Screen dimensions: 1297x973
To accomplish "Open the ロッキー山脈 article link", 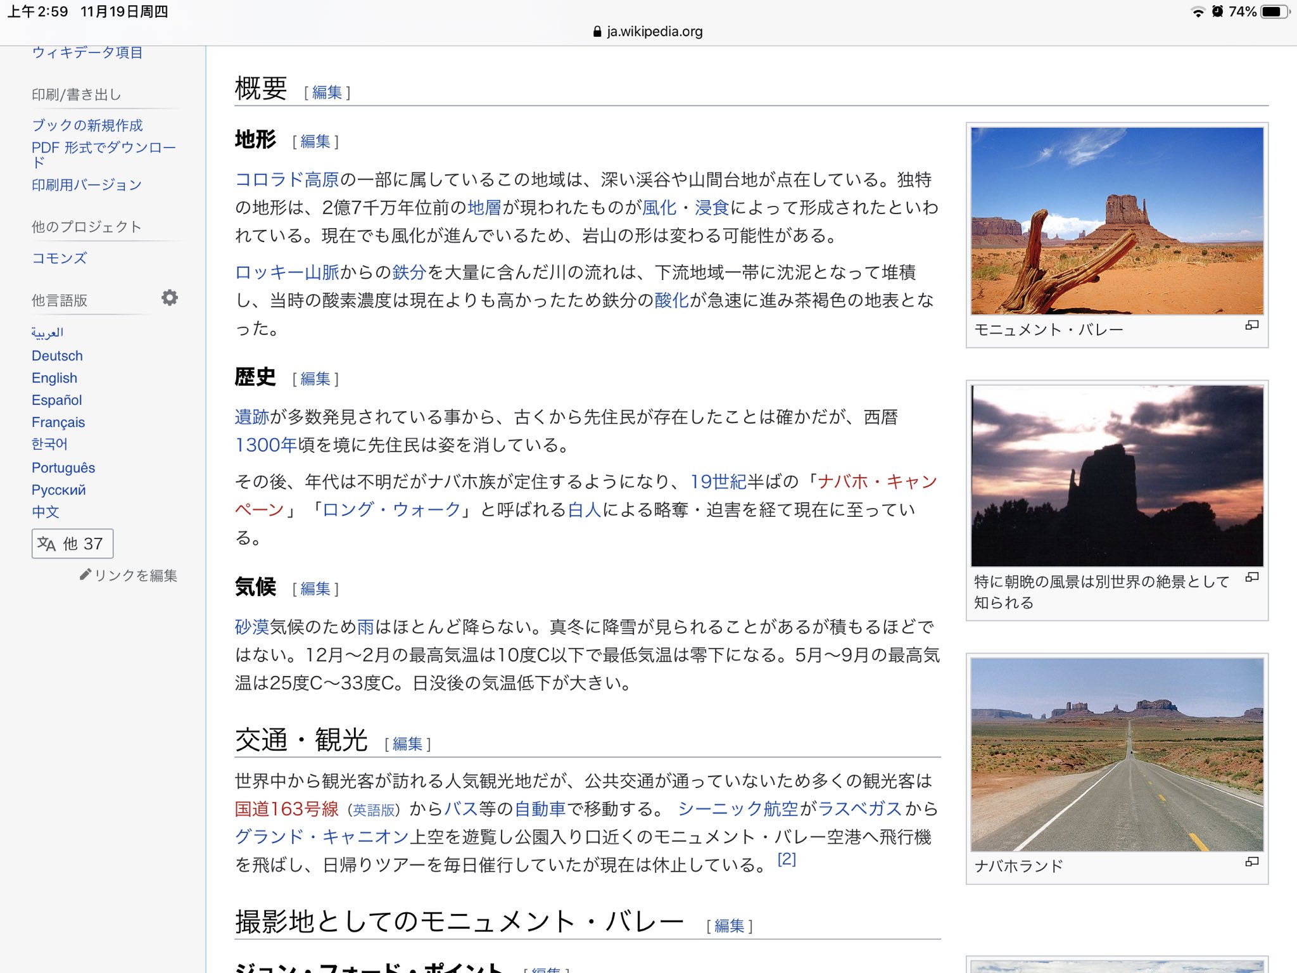I will [x=286, y=272].
